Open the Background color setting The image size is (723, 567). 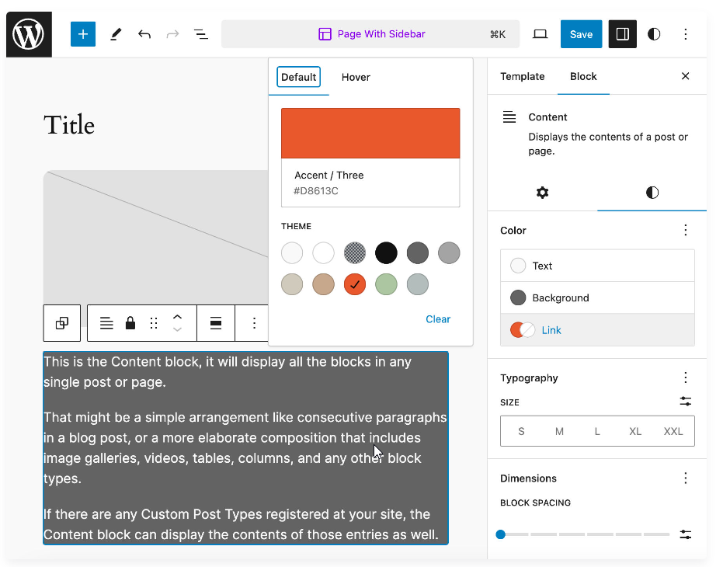pos(597,298)
